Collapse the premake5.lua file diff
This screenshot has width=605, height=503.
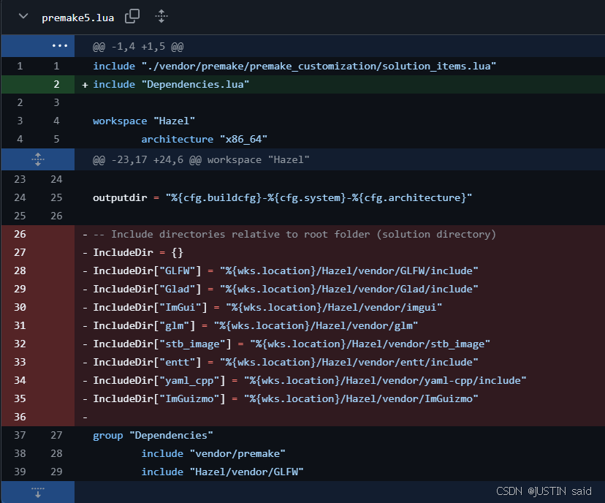point(23,16)
